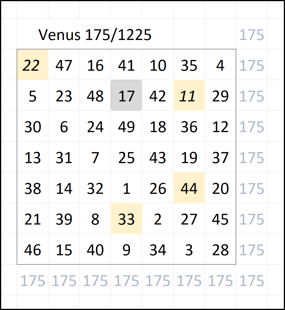This screenshot has width=285, height=310.
Task: Click the 175 column sum below 9
Action: [126, 280]
